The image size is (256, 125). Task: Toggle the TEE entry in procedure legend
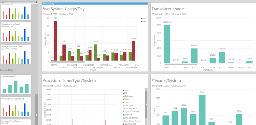(125, 93)
